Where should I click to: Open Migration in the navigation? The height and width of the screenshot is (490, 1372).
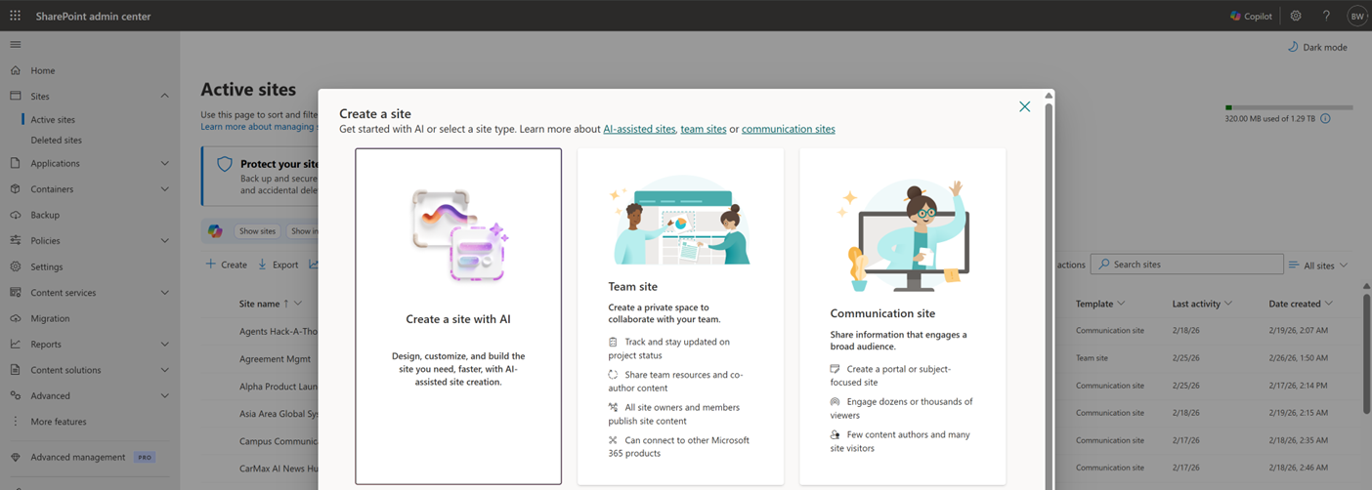(50, 318)
